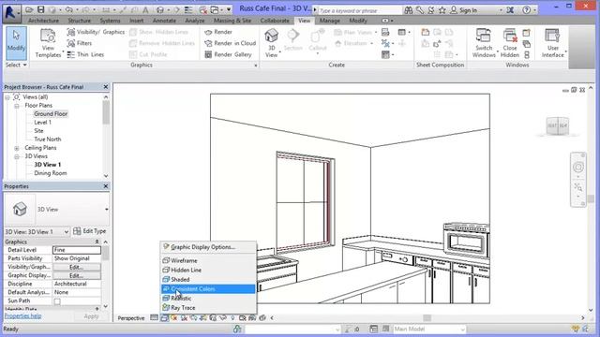The width and height of the screenshot is (600, 337).
Task: Choose Consistent Colors from the menu
Action: click(208, 289)
